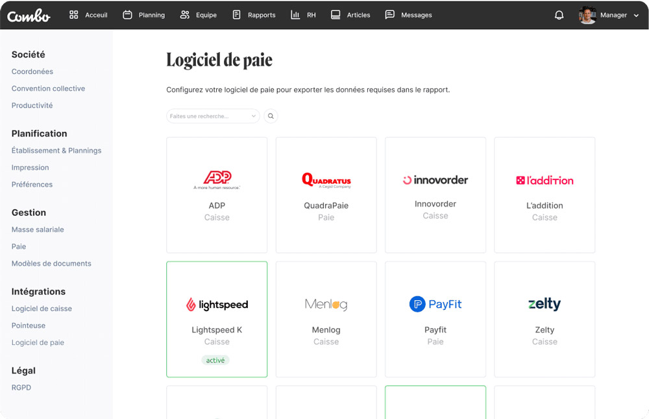Click the Equipe people icon

coord(184,15)
